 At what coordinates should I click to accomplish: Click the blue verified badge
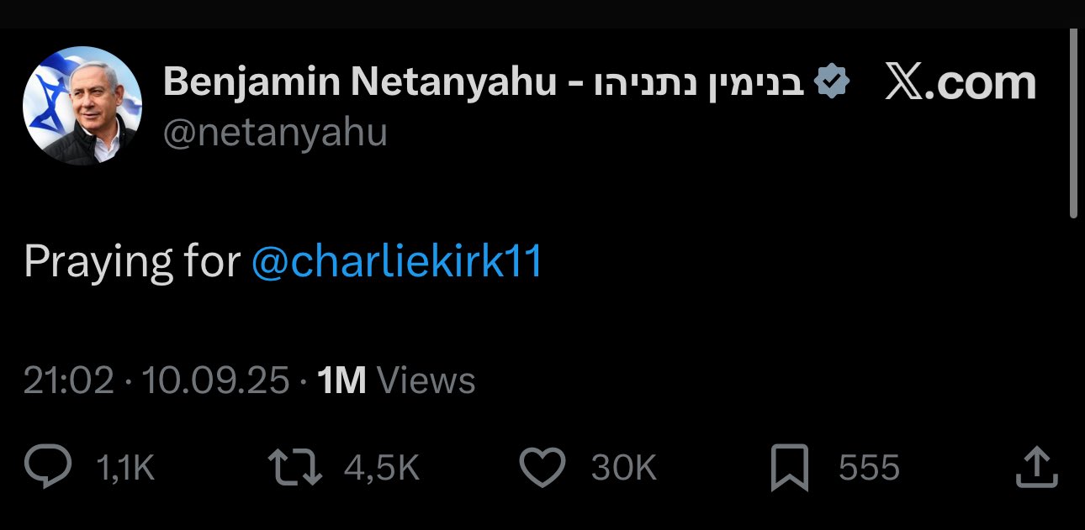(834, 83)
